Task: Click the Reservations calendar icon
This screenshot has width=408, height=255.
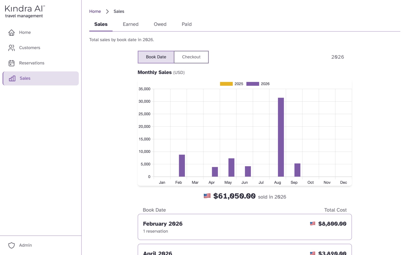Action: [11, 63]
